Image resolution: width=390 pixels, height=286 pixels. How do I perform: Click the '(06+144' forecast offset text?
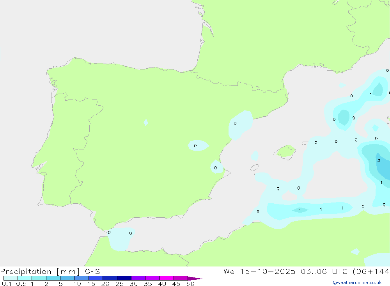(371, 271)
